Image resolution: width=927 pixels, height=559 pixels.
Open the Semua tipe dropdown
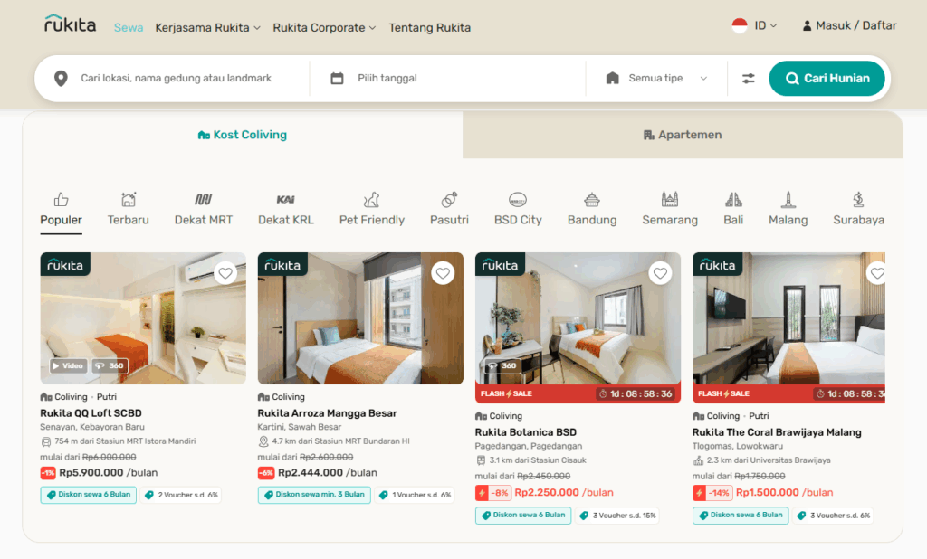tap(656, 78)
